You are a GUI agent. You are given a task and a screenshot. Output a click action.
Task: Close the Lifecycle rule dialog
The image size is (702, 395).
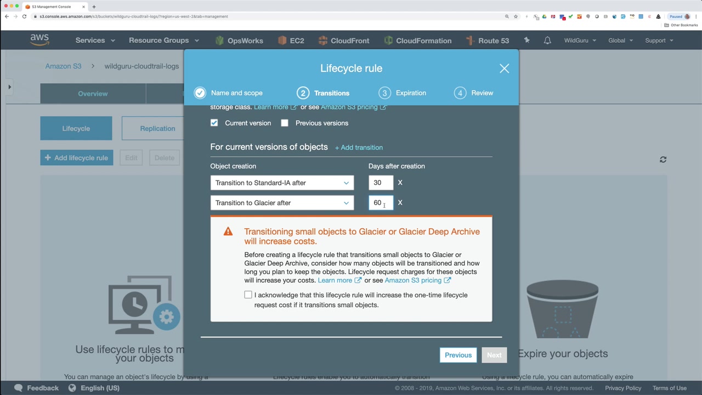(x=504, y=69)
